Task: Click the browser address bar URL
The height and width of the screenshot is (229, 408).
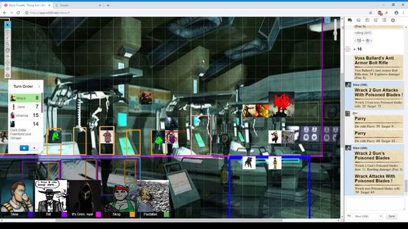Action: click(50, 13)
